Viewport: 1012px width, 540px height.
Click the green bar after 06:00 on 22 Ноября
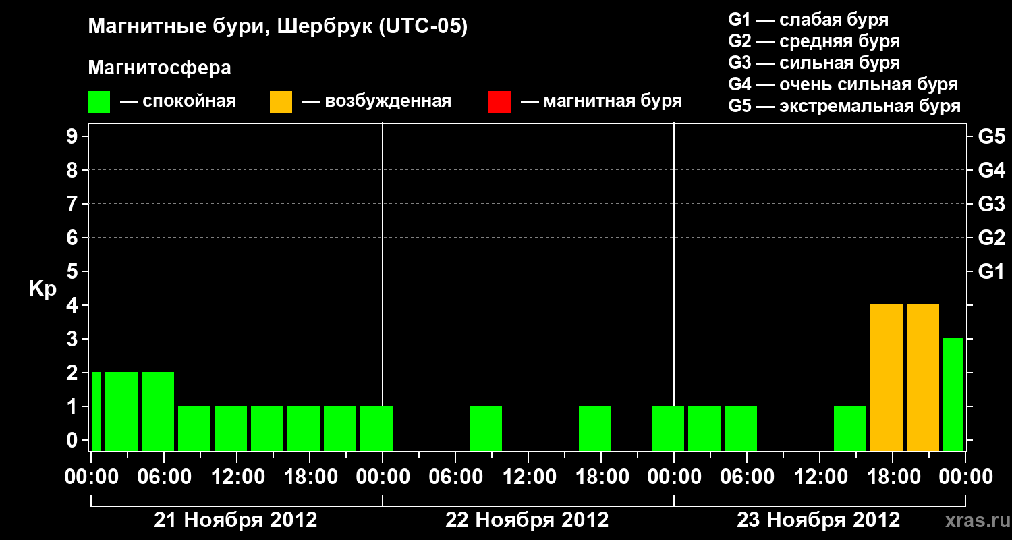[x=486, y=428]
